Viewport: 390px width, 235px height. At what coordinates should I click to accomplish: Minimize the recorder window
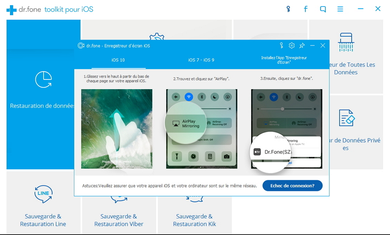pos(312,45)
